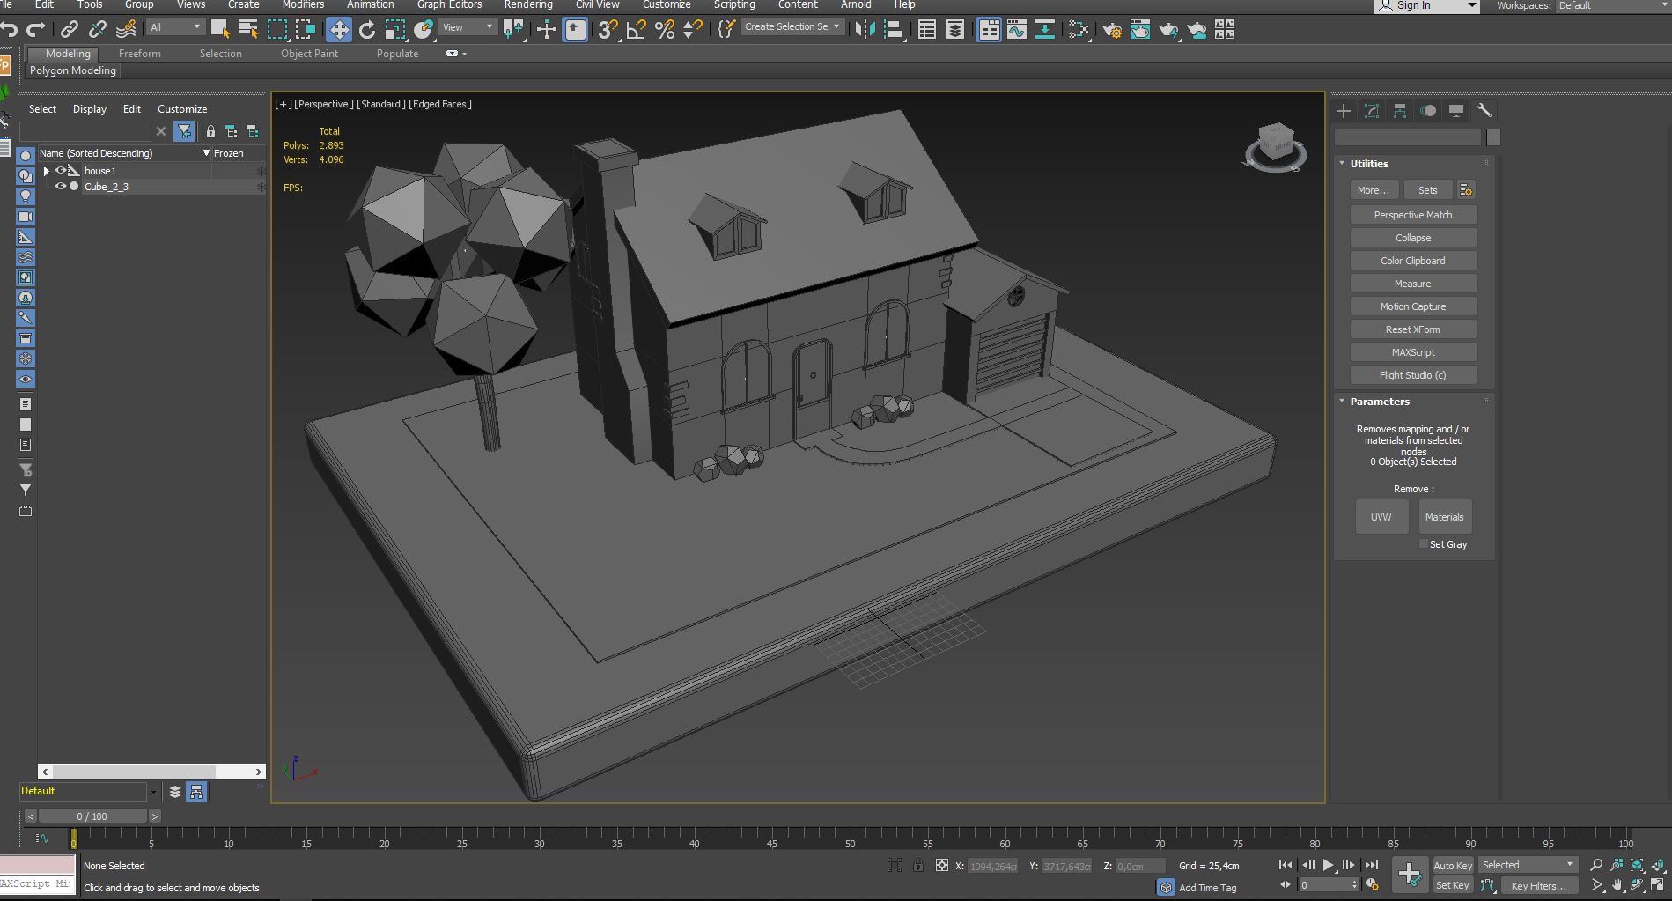
Task: Hide the house1 object via eye icon
Action: click(61, 171)
